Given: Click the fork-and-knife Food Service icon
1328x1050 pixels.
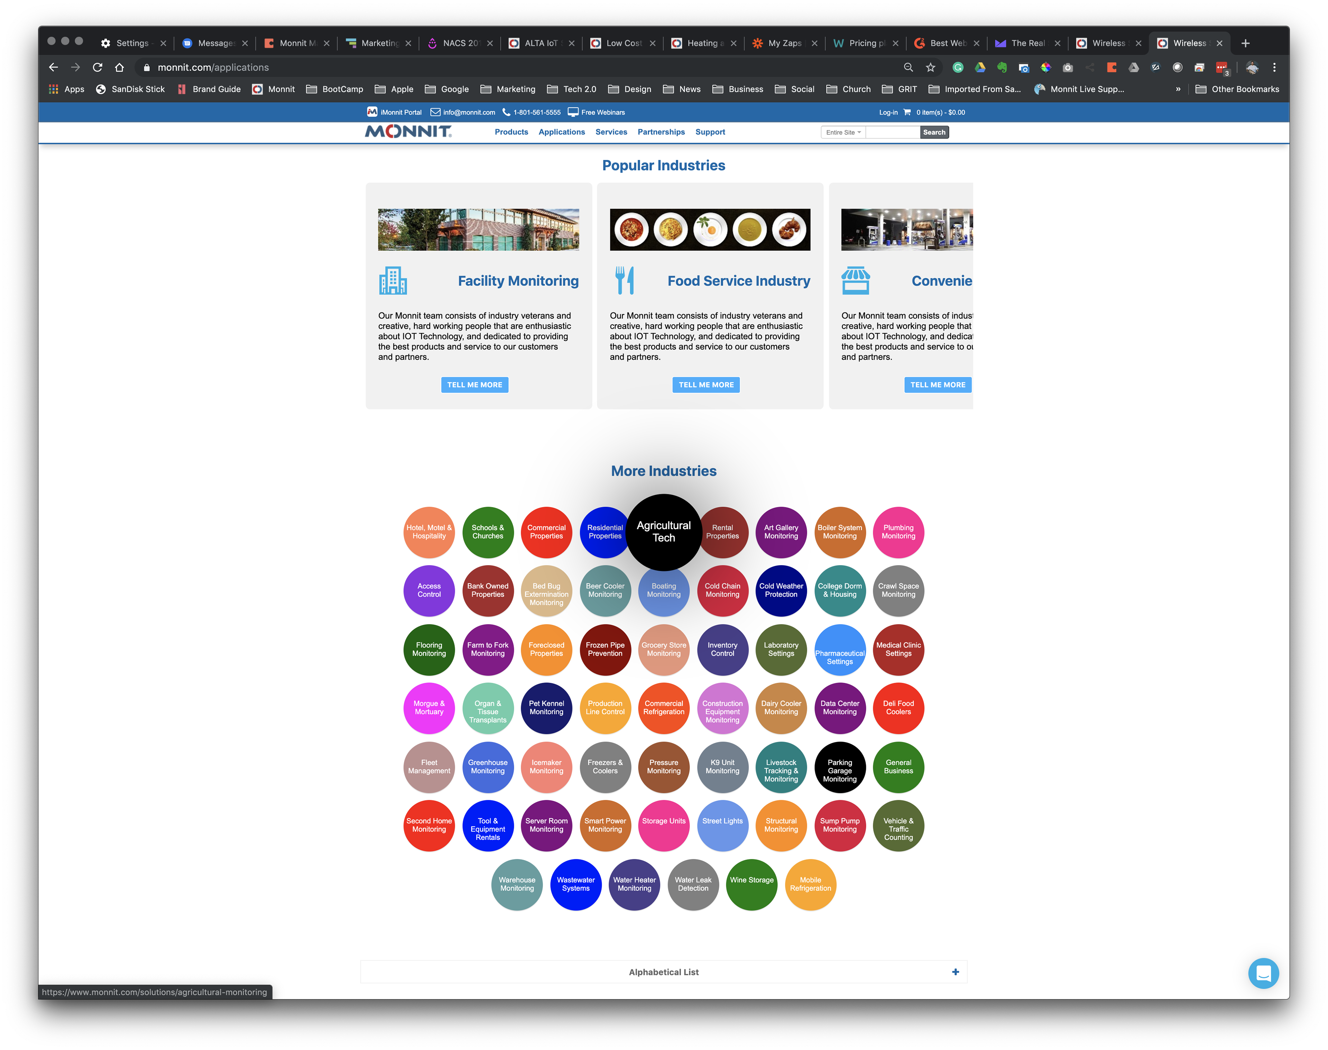Looking at the screenshot, I should click(625, 280).
